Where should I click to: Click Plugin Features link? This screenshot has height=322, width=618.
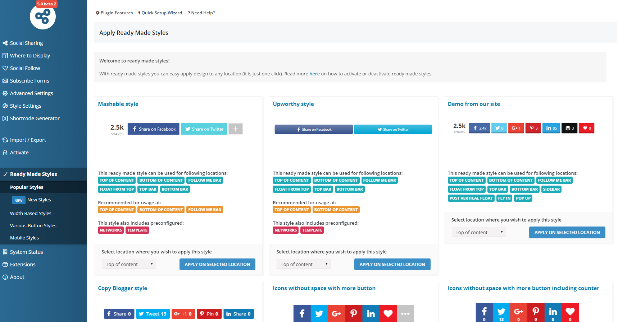[x=114, y=13]
